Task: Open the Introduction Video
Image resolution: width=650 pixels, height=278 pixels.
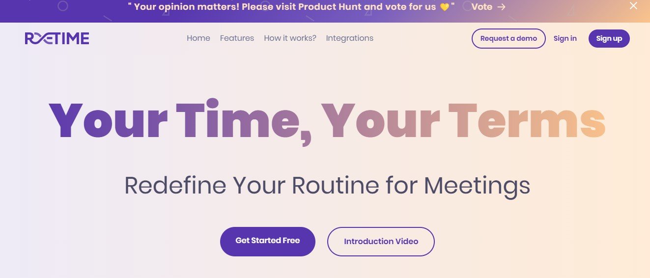Action: 381,242
